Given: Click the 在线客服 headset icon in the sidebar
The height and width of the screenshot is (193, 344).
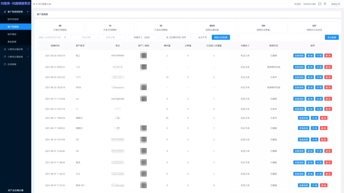Looking at the screenshot, I should pos(5,64).
